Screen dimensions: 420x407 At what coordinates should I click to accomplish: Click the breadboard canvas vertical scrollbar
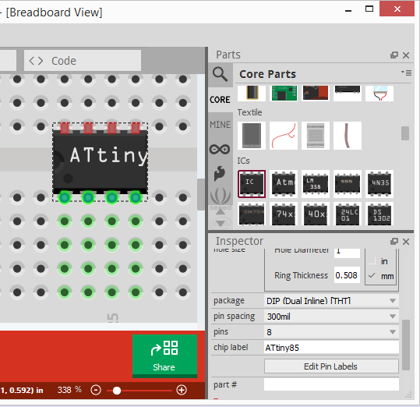200,194
